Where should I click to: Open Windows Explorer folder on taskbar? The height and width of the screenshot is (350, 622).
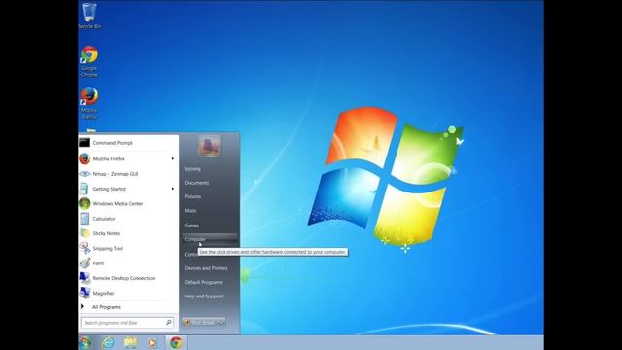(x=131, y=342)
